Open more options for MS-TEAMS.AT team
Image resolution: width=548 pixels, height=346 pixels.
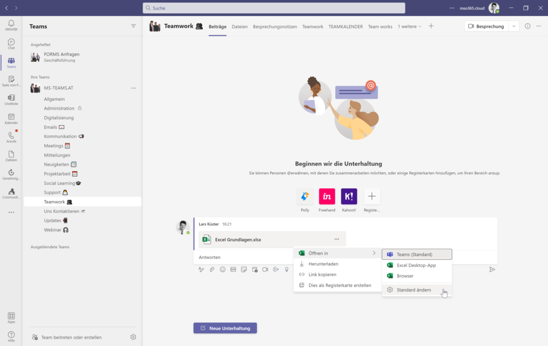[x=133, y=88]
